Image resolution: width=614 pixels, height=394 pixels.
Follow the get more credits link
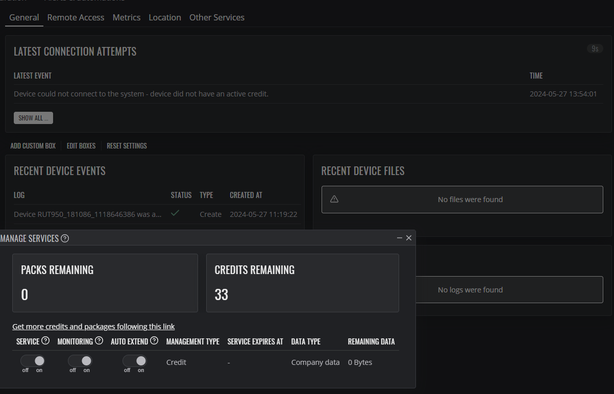(x=93, y=327)
